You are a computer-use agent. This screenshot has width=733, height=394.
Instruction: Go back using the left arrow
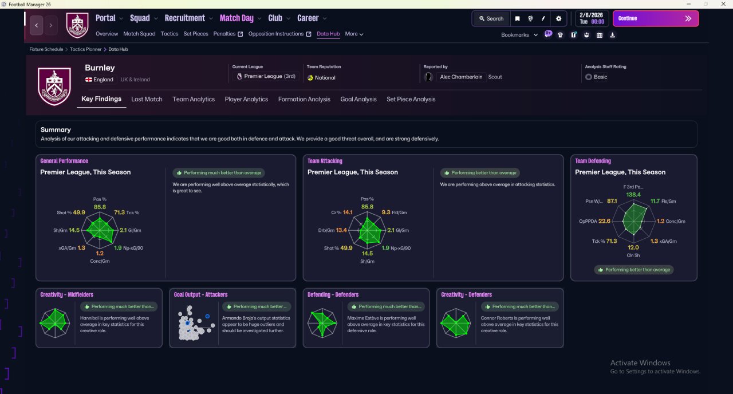pos(37,25)
